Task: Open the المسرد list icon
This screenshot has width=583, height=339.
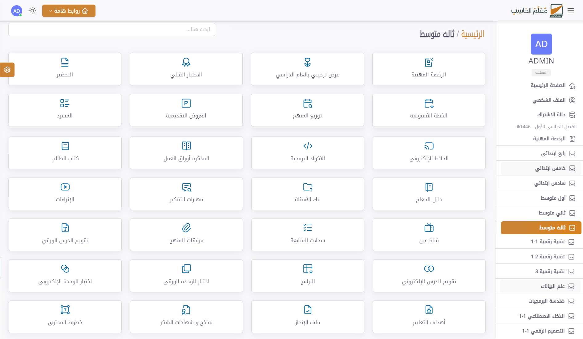Action: [x=65, y=103]
